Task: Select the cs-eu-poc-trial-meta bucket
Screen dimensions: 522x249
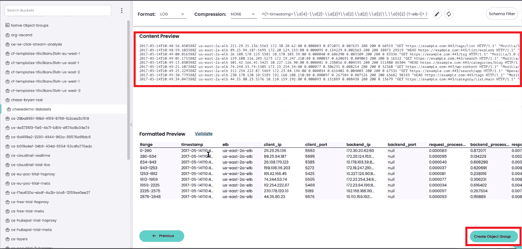Action: (x=31, y=183)
